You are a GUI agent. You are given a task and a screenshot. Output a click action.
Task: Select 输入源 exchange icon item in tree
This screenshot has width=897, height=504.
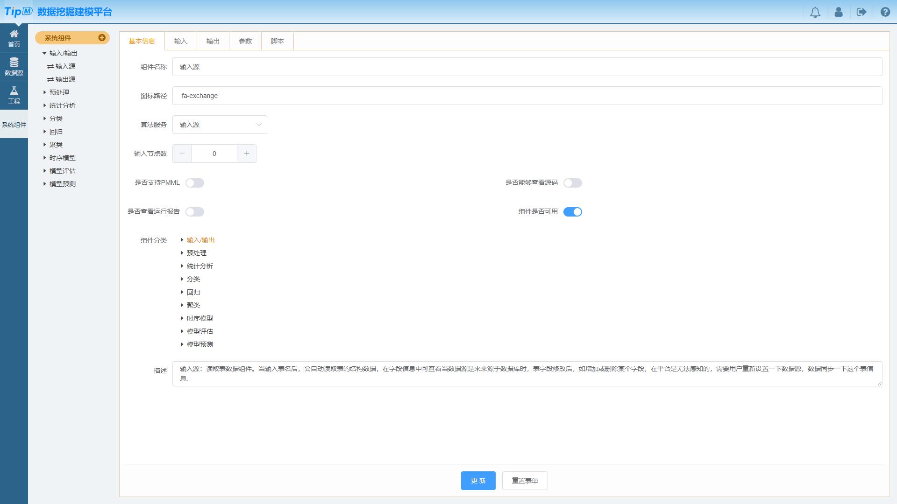point(61,66)
